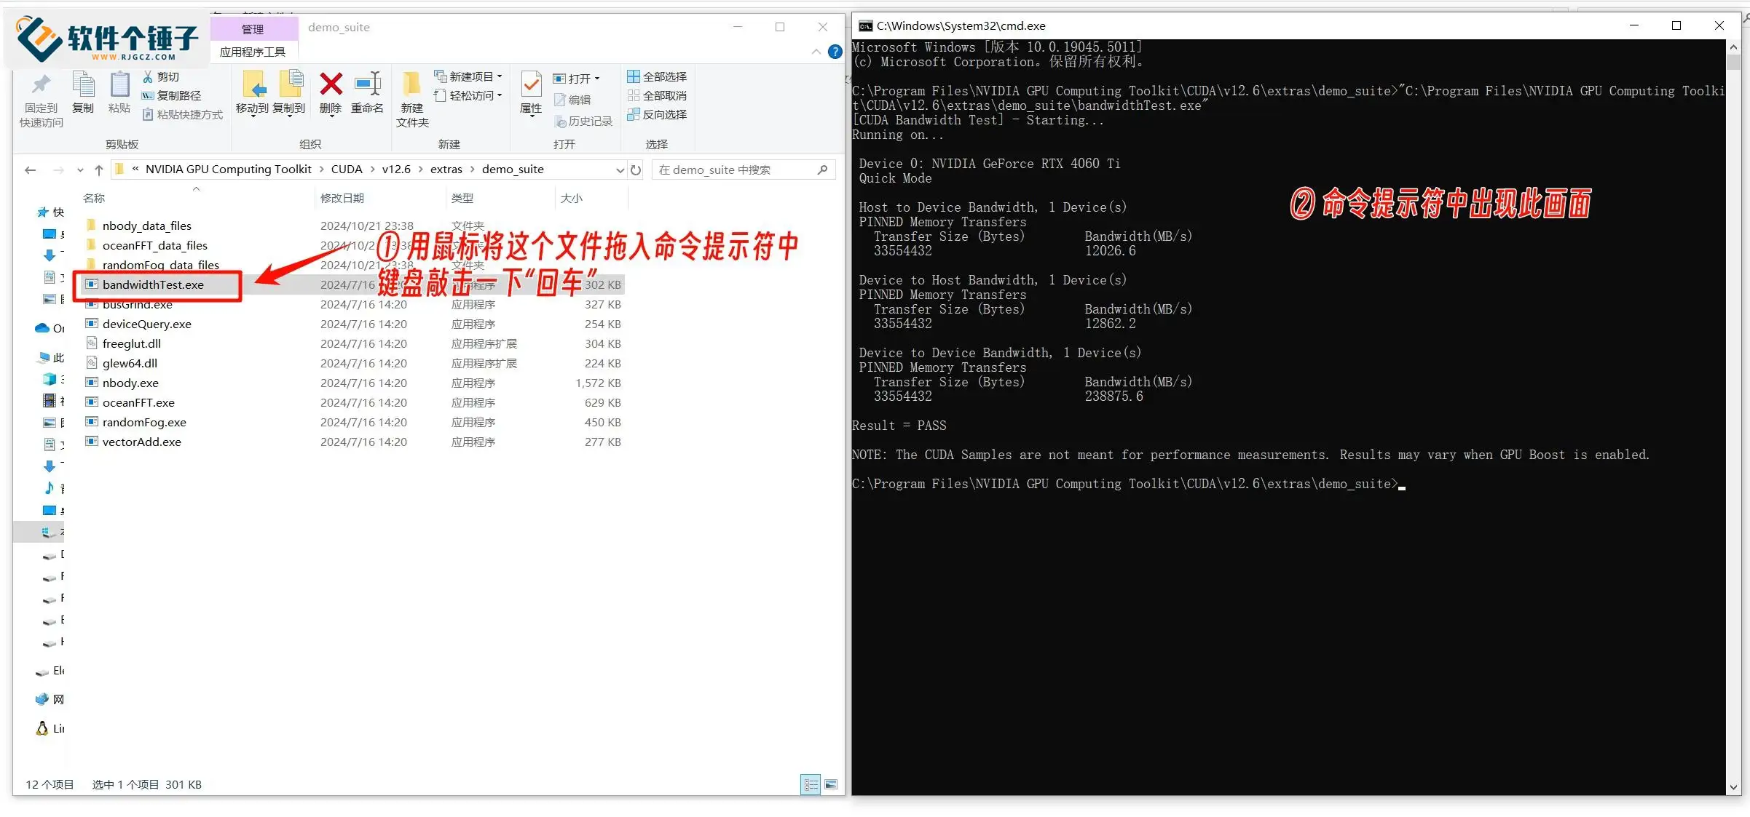Click the extras breadcrumb segment

point(446,170)
